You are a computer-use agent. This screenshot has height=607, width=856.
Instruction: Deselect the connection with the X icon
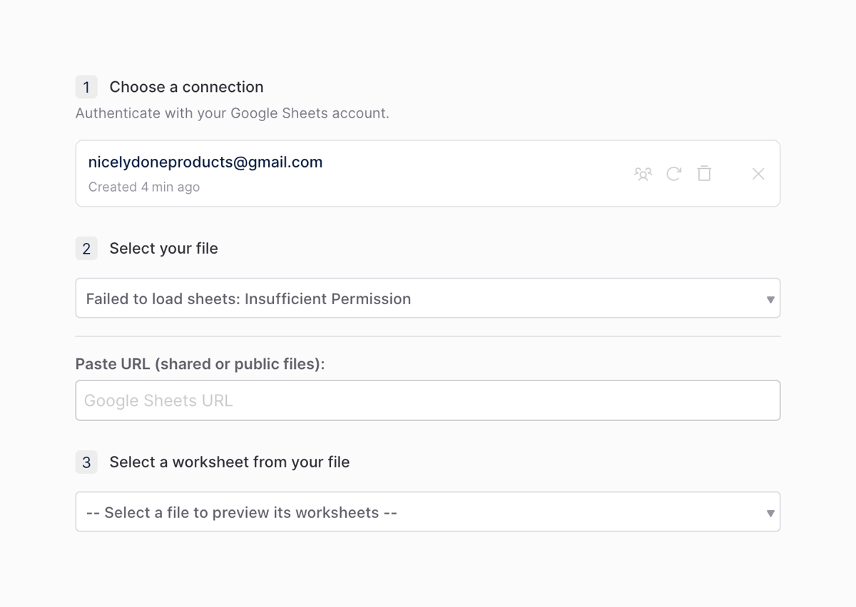pyautogui.click(x=758, y=174)
